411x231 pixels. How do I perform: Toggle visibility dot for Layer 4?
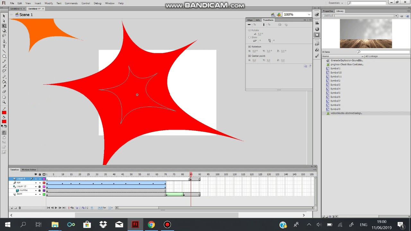[x=36, y=179]
